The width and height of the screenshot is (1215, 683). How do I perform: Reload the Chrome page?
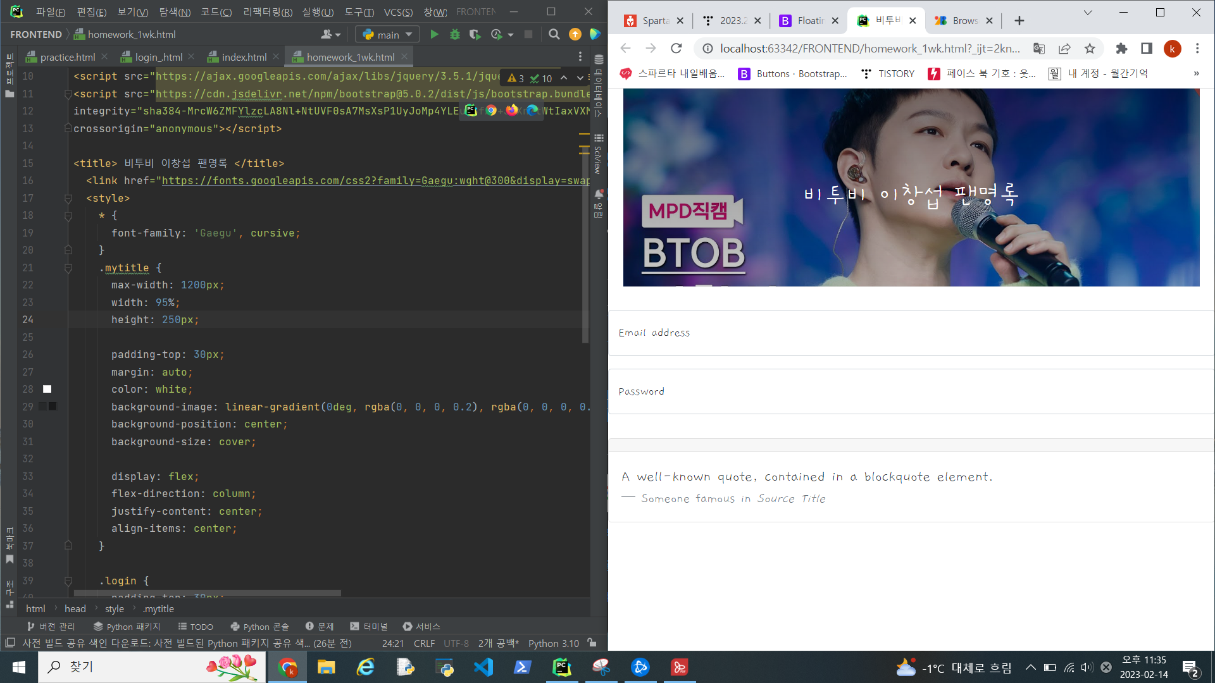[x=676, y=48]
